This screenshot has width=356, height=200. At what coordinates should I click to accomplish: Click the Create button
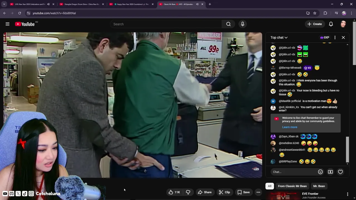(315, 24)
